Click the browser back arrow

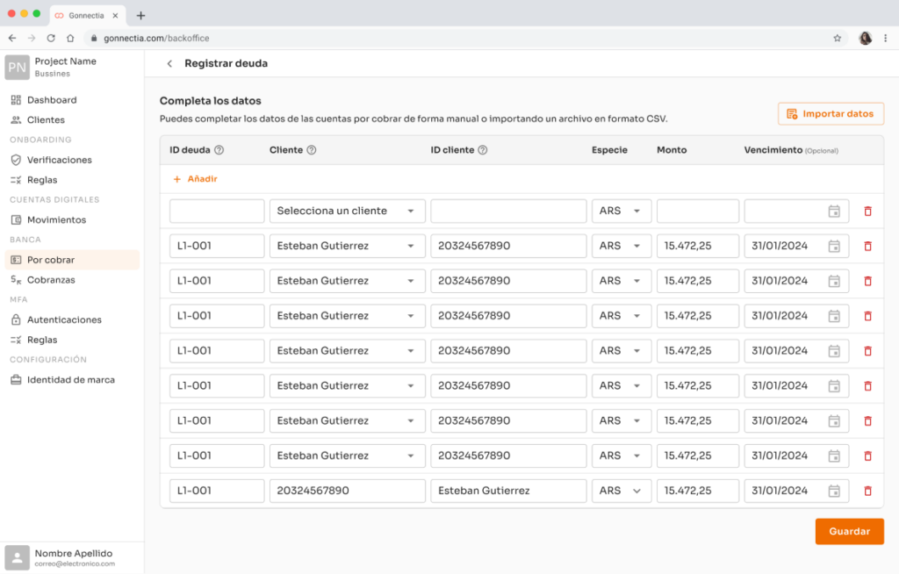(12, 38)
